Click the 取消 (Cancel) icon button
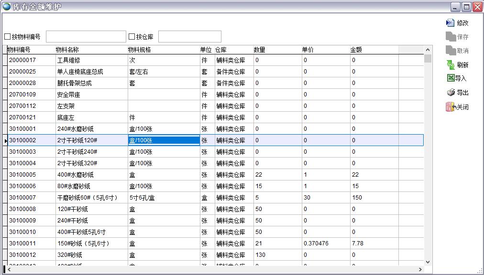The width and height of the screenshot is (484, 275). 450,51
